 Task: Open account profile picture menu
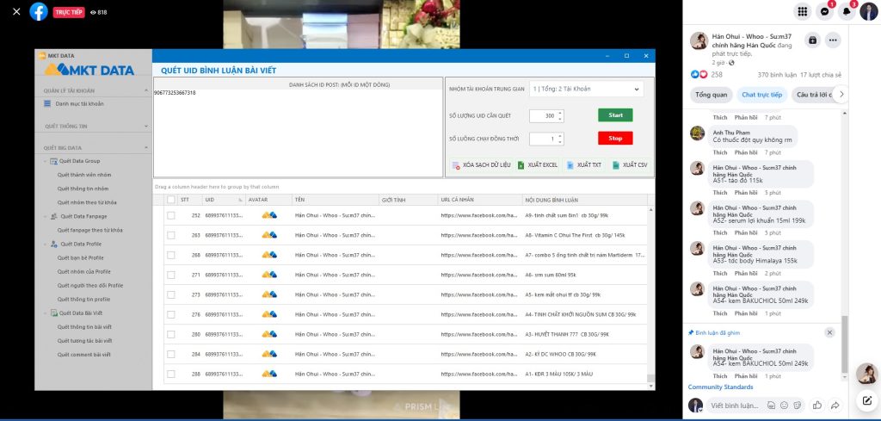click(868, 11)
